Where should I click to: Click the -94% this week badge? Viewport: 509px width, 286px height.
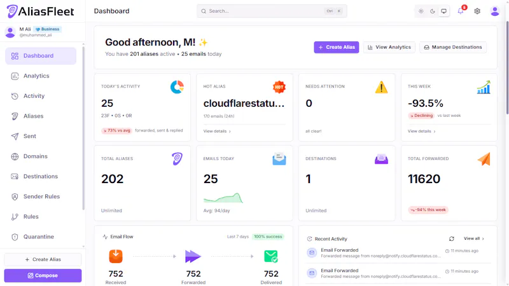coord(428,210)
